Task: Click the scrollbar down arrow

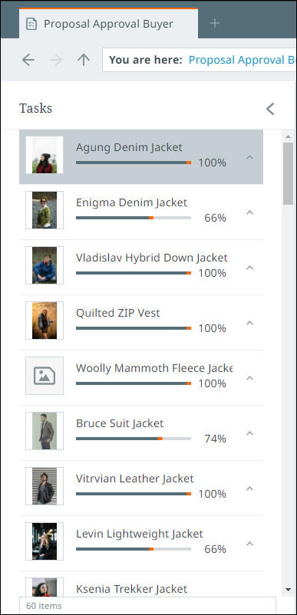Action: pyautogui.click(x=288, y=589)
